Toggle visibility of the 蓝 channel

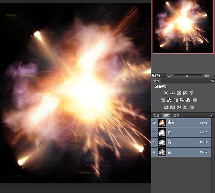(x=154, y=152)
